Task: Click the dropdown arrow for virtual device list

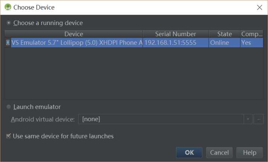Action: point(248,119)
